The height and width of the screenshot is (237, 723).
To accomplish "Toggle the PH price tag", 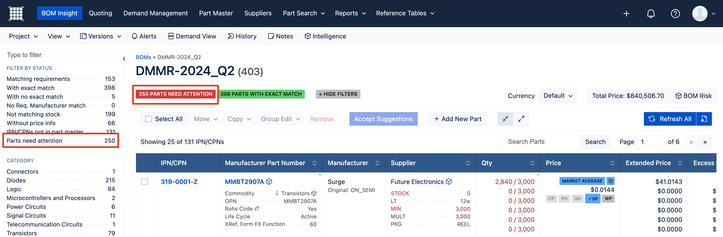I will pyautogui.click(x=564, y=199).
